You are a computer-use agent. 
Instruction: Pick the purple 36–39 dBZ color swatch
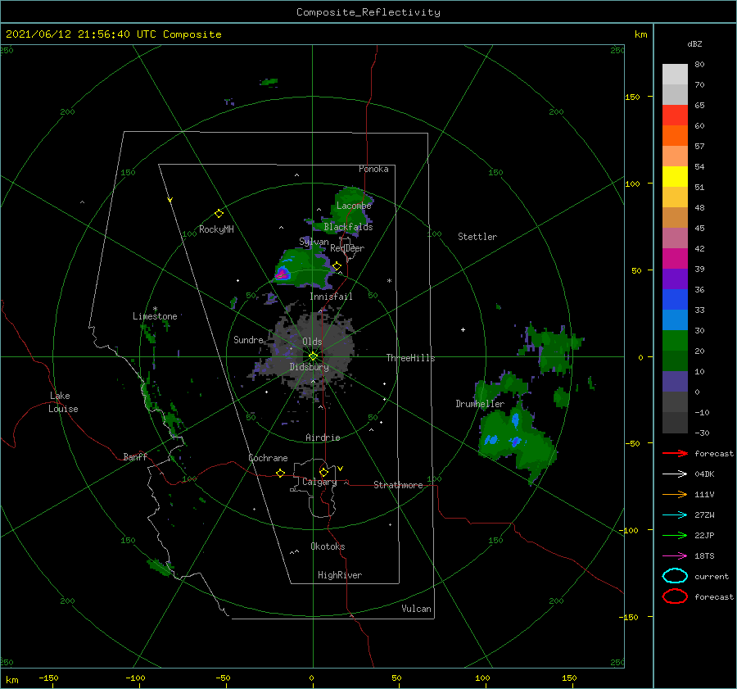pyautogui.click(x=675, y=279)
